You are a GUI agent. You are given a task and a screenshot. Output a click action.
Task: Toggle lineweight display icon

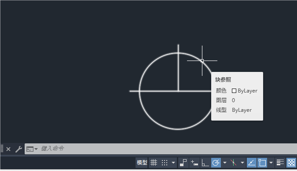click(x=280, y=163)
